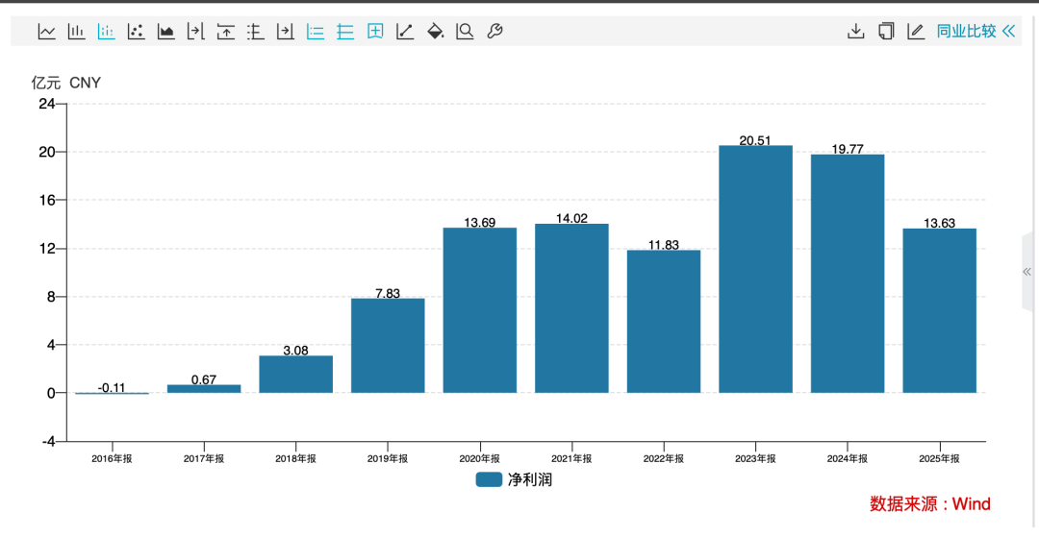Click the 7.83 data label
This screenshot has height=537, width=1039.
[x=388, y=294]
